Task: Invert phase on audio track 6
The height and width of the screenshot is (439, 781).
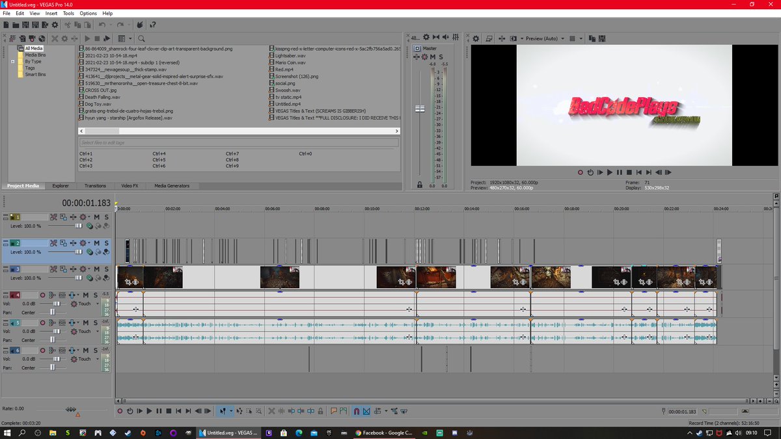Action: click(62, 350)
